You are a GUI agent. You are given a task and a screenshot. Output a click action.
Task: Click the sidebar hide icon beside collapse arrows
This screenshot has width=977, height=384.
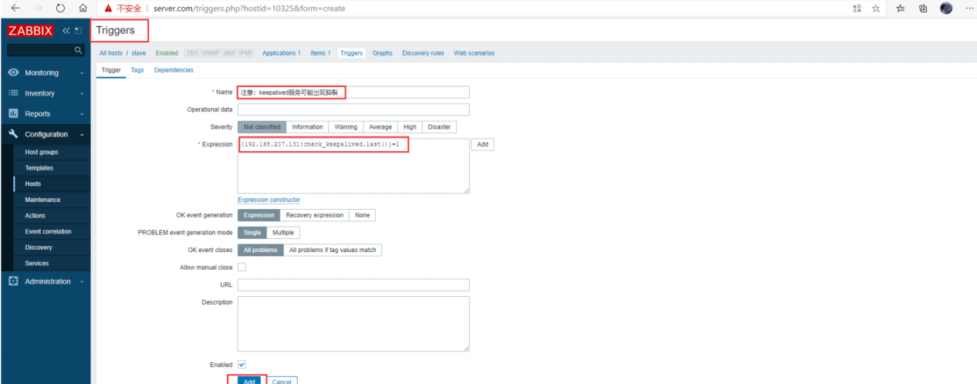[78, 31]
